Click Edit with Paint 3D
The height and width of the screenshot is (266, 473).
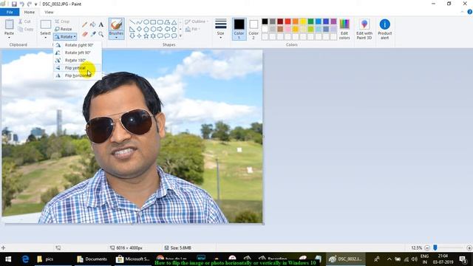click(x=364, y=29)
